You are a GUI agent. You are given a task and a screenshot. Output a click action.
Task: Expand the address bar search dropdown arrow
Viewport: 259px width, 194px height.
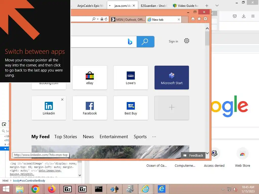(x=98, y=19)
